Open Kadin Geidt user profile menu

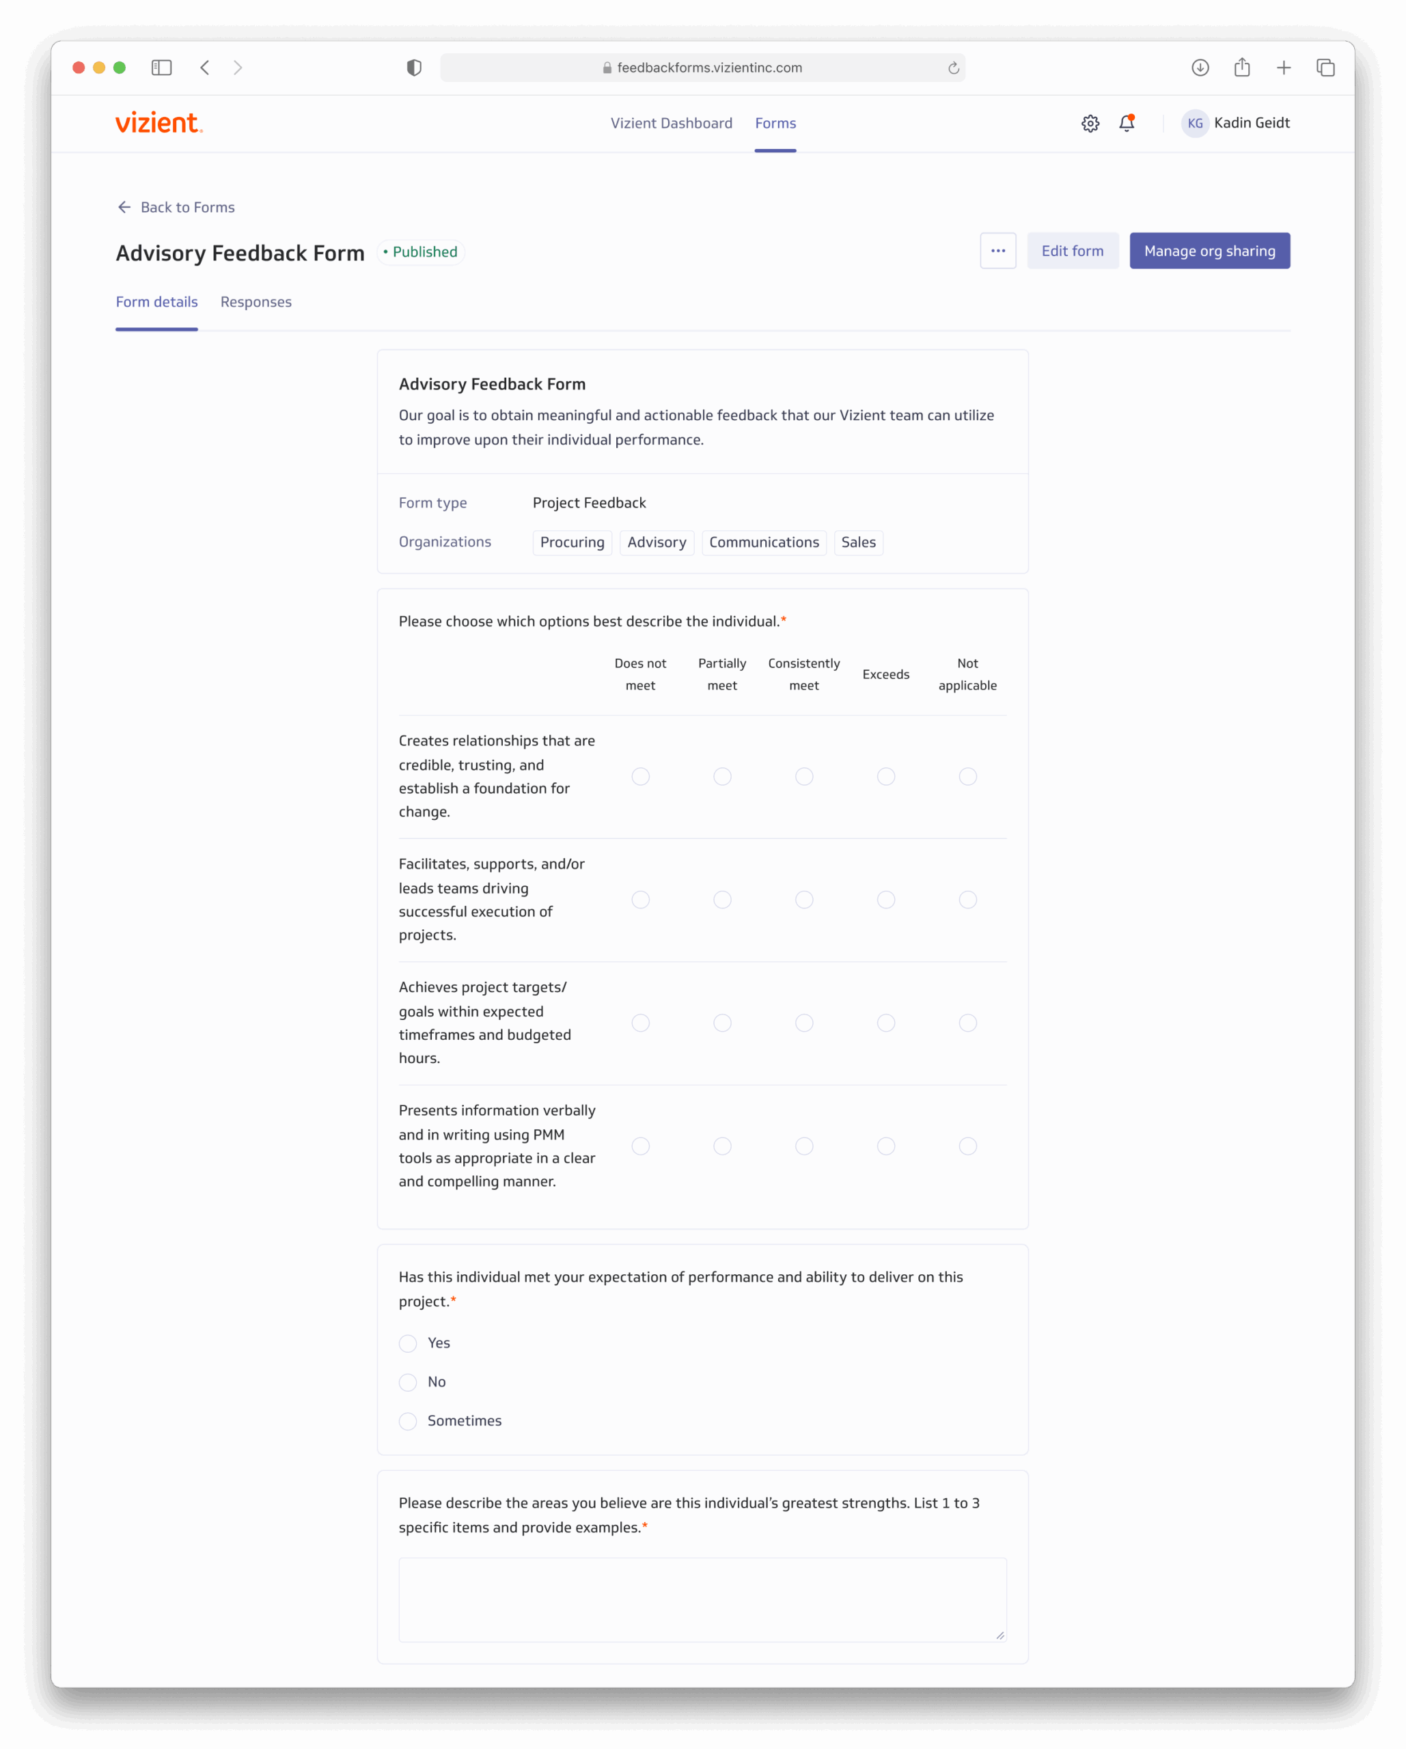point(1236,123)
